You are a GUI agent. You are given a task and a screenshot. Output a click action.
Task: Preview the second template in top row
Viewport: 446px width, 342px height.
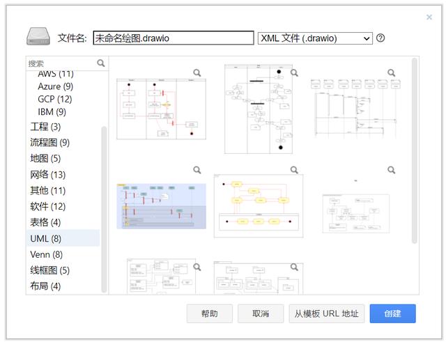coord(294,72)
